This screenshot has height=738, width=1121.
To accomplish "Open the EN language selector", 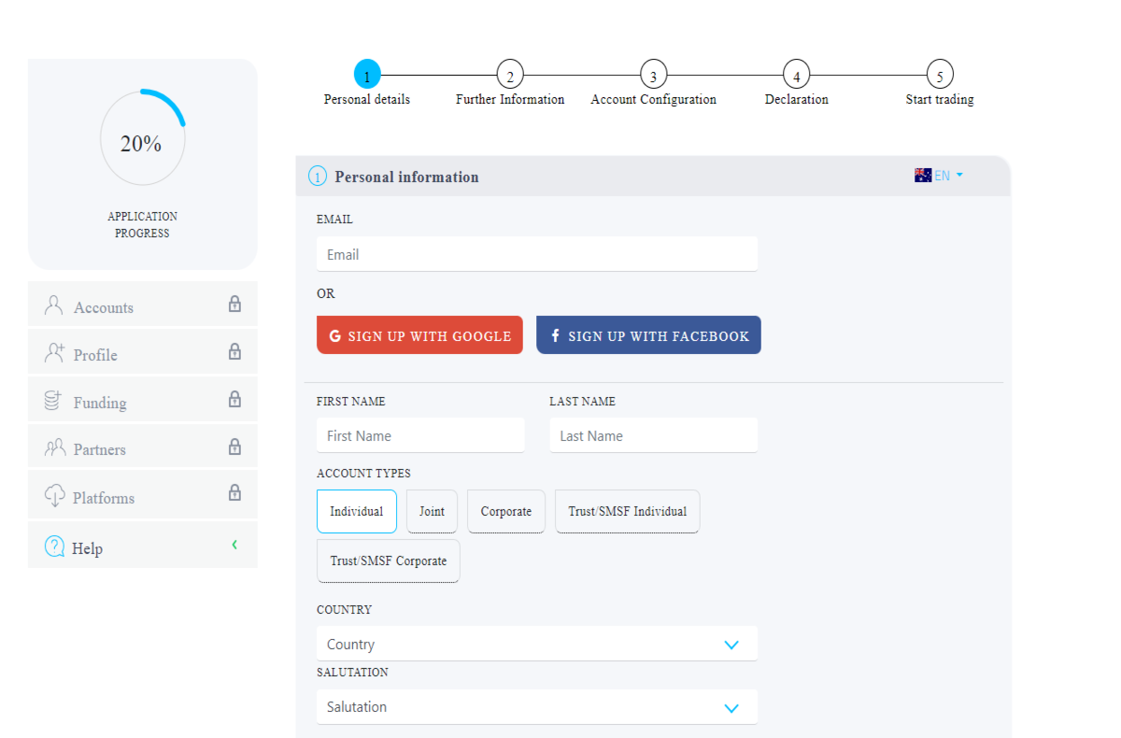I will coord(939,176).
